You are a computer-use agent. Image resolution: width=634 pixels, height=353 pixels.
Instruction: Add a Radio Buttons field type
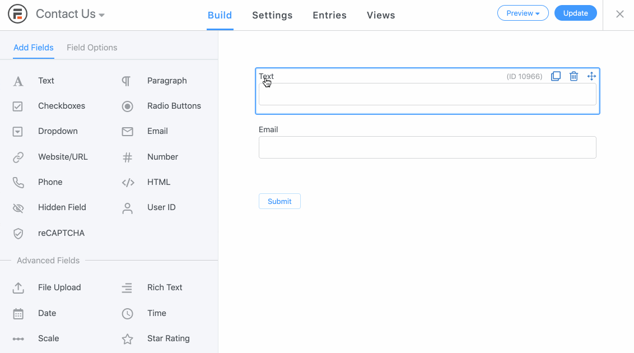pyautogui.click(x=161, y=106)
